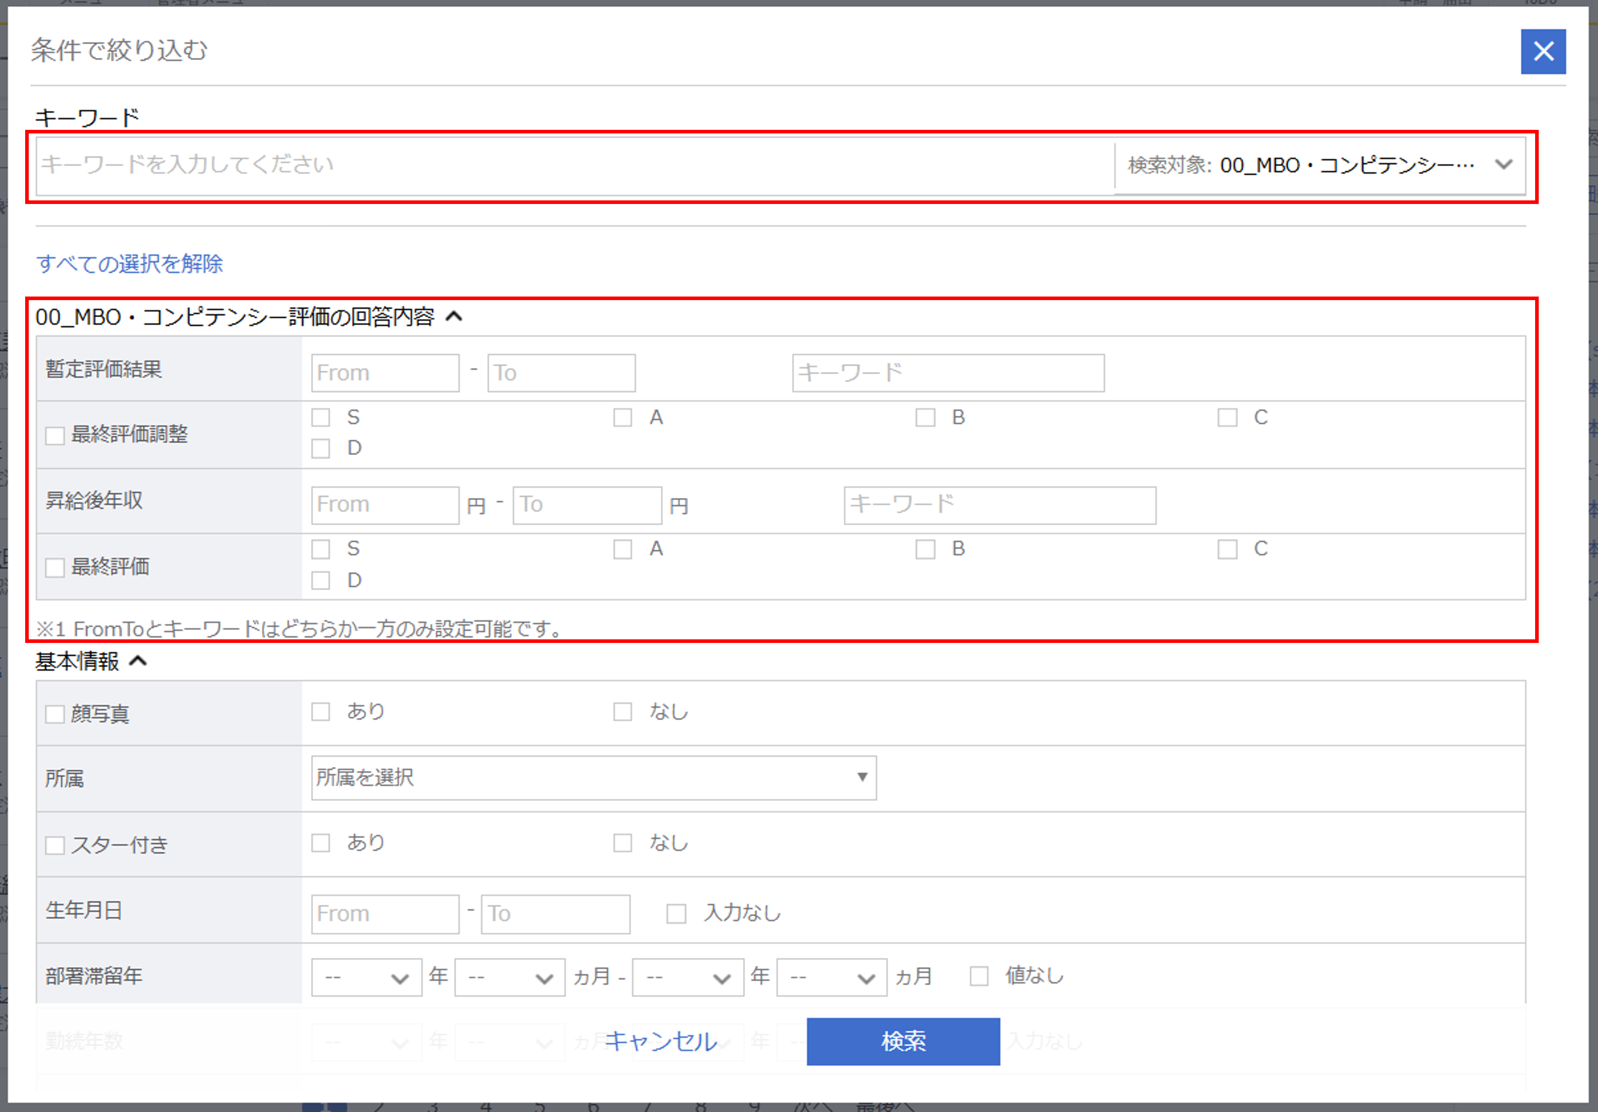Image resolution: width=1598 pixels, height=1112 pixels.
Task: Open the 所属を選択 dropdown
Action: [593, 777]
